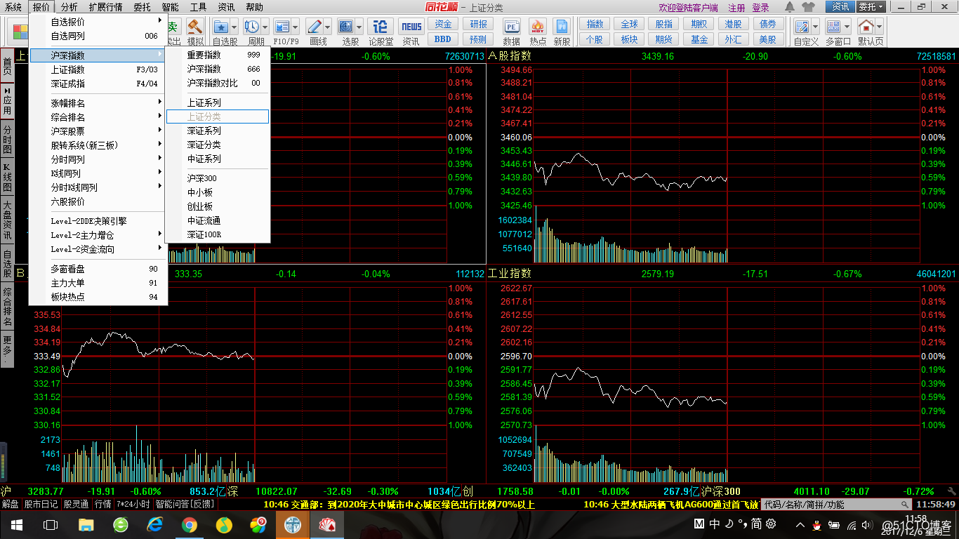Click the 登录 login link

click(x=760, y=8)
